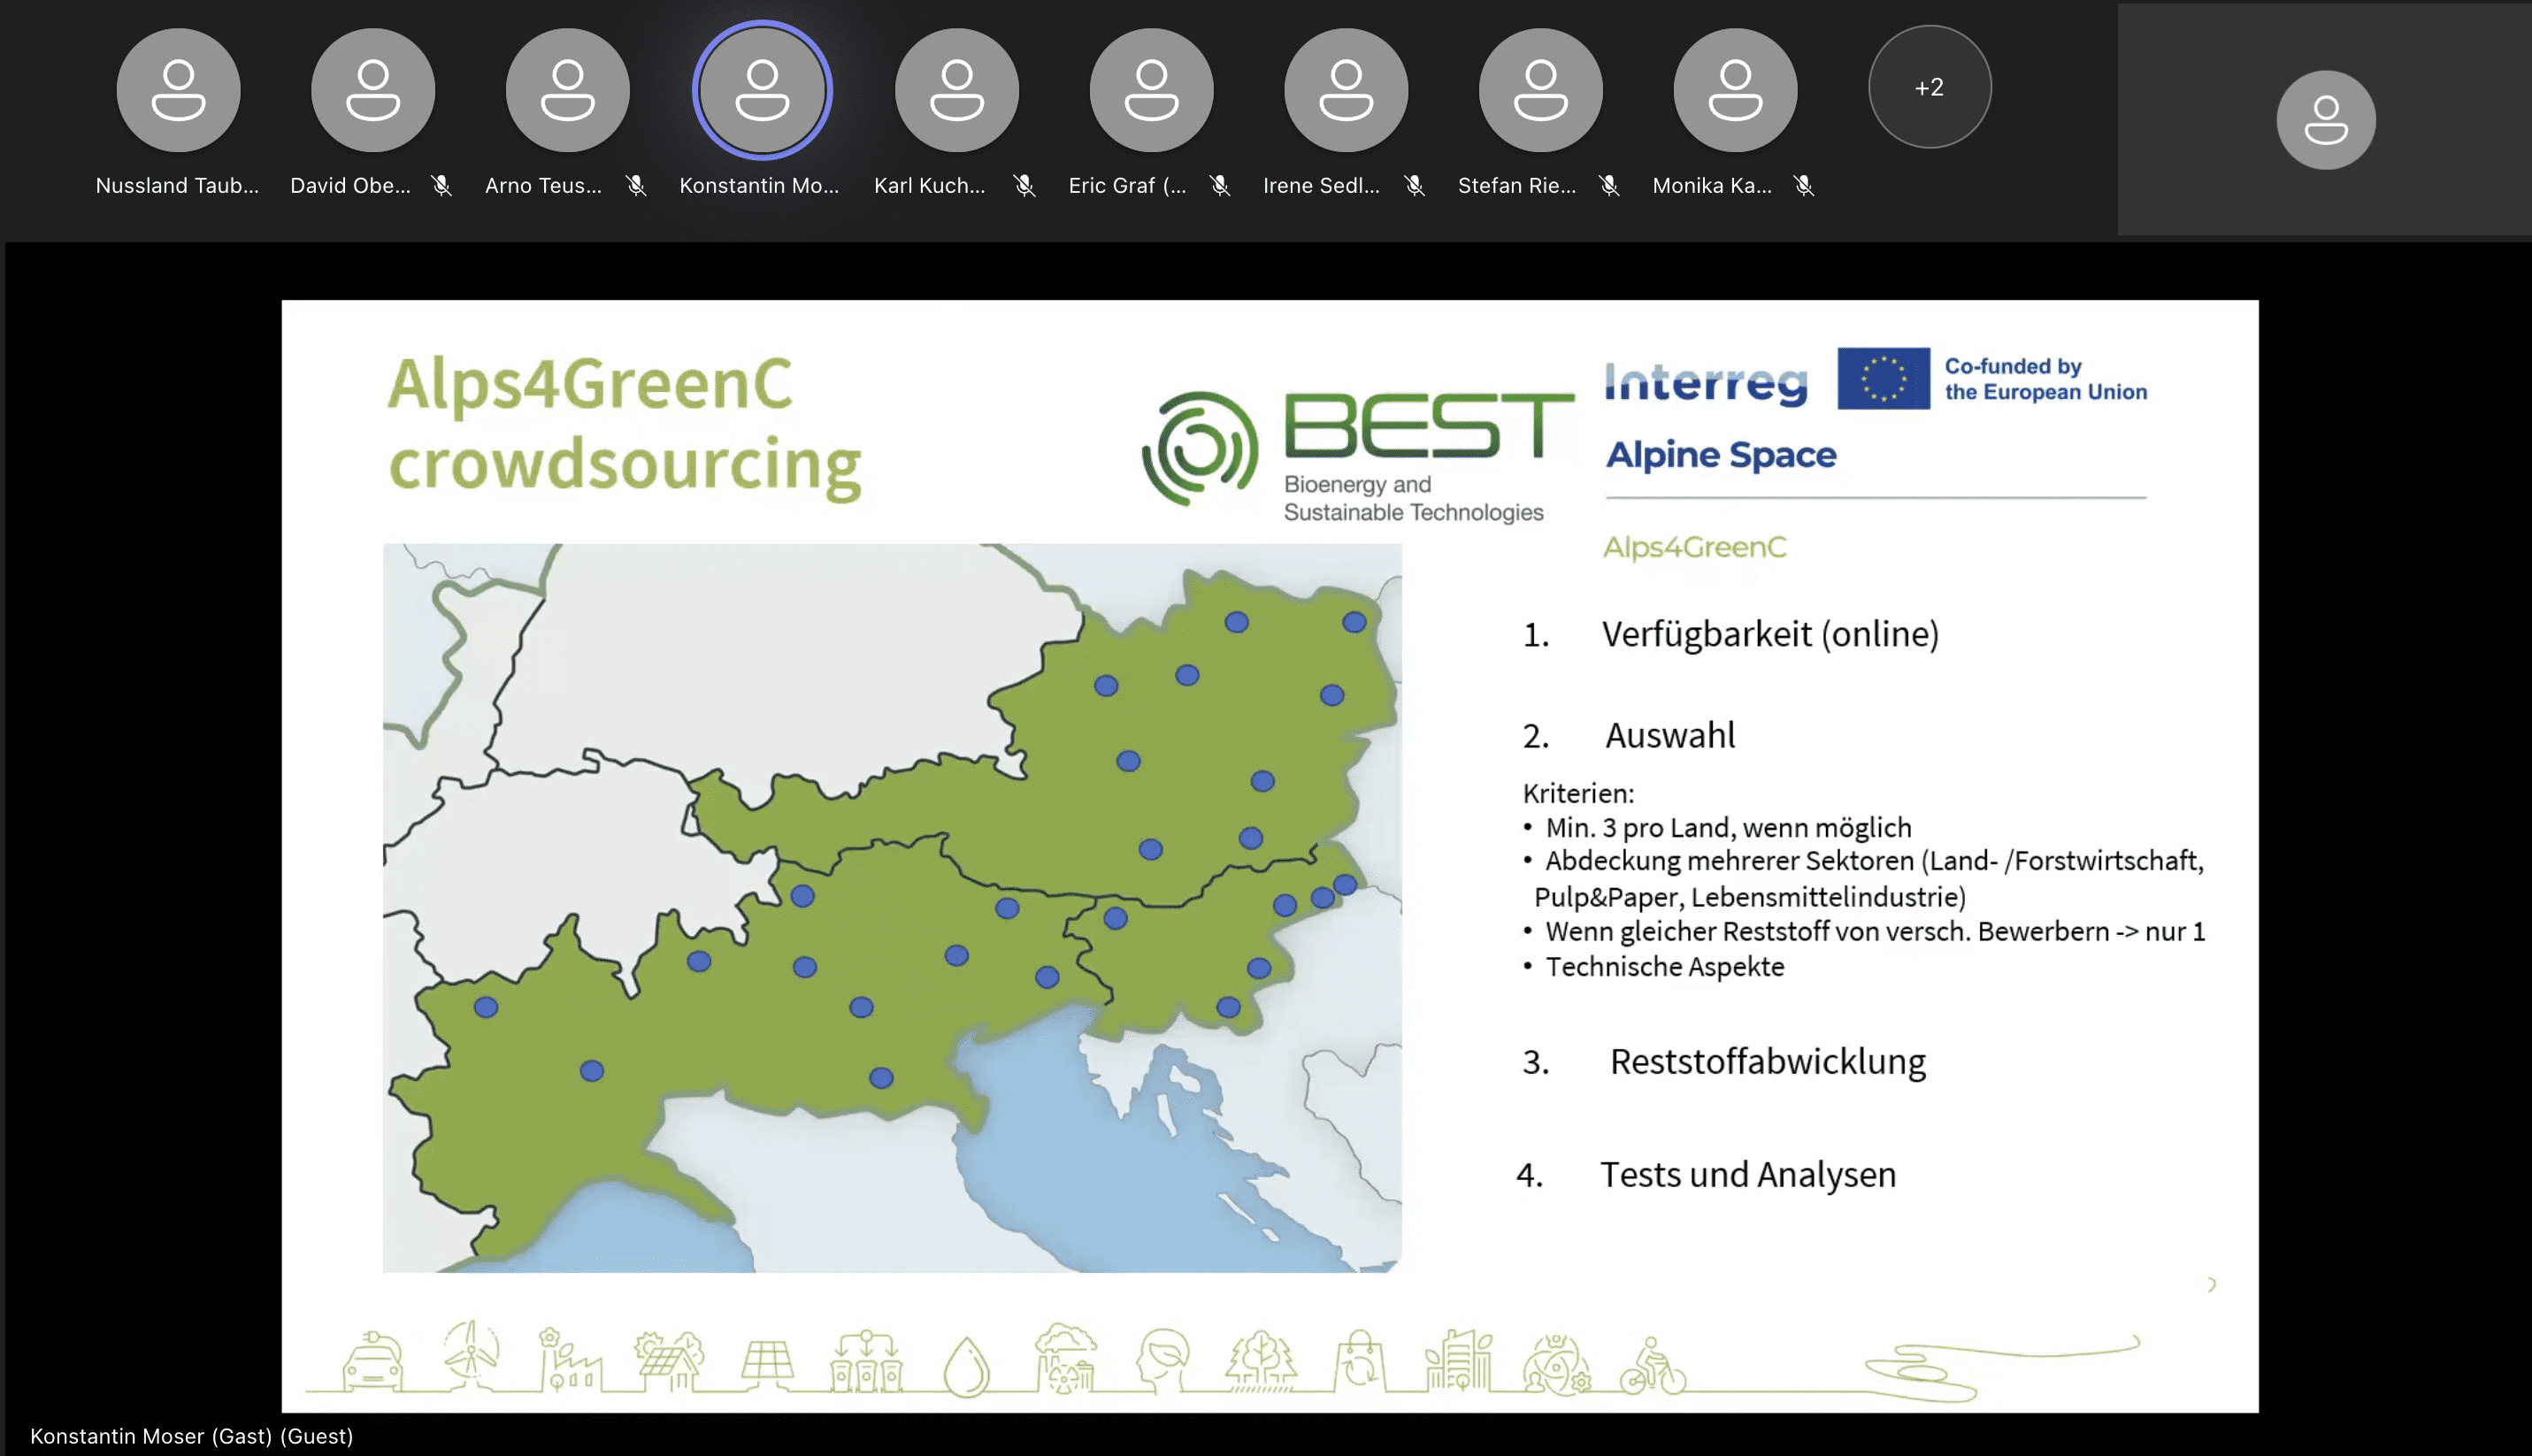Click the wind turbine icon in slide footer
This screenshot has height=1456, width=2532.
point(471,1355)
